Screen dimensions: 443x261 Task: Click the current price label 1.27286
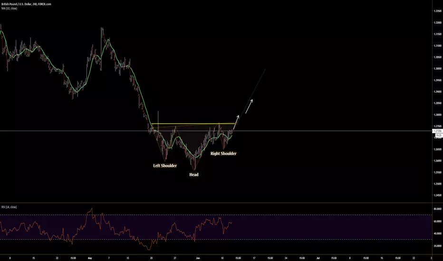[x=437, y=131]
